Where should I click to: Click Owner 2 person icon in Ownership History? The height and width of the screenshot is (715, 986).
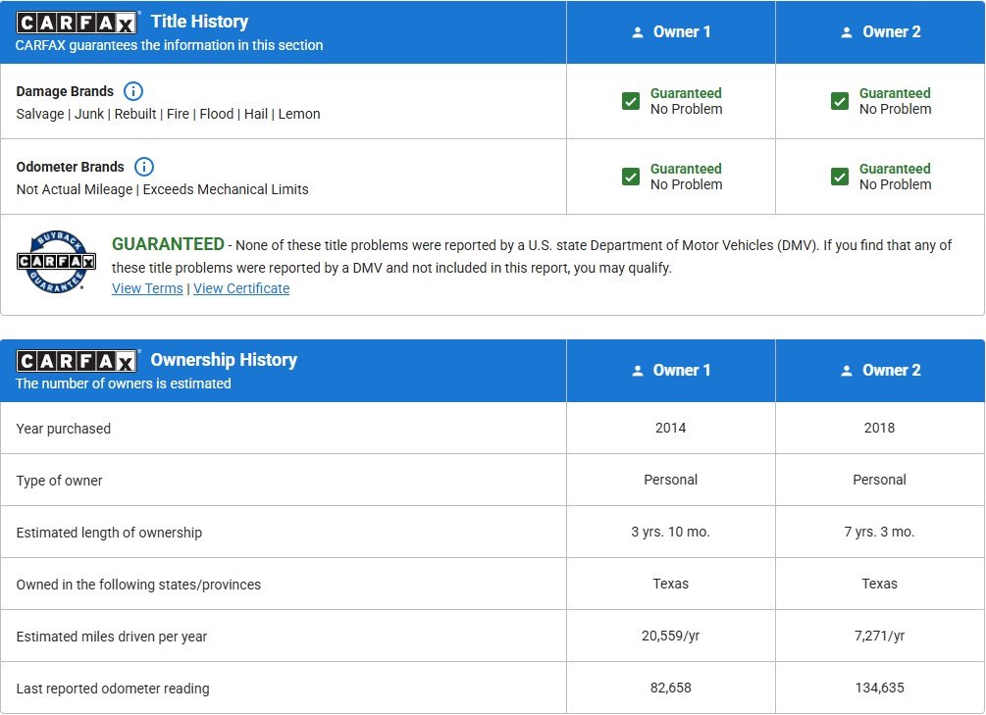coord(847,371)
